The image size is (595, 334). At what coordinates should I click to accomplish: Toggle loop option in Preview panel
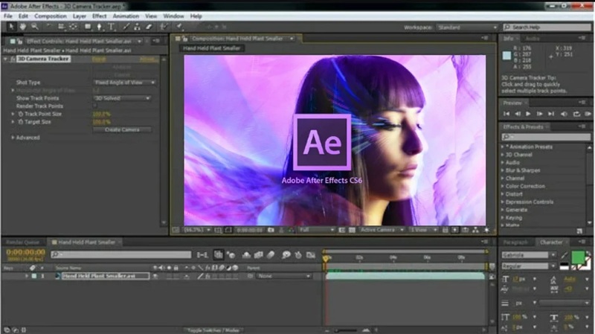coord(576,114)
